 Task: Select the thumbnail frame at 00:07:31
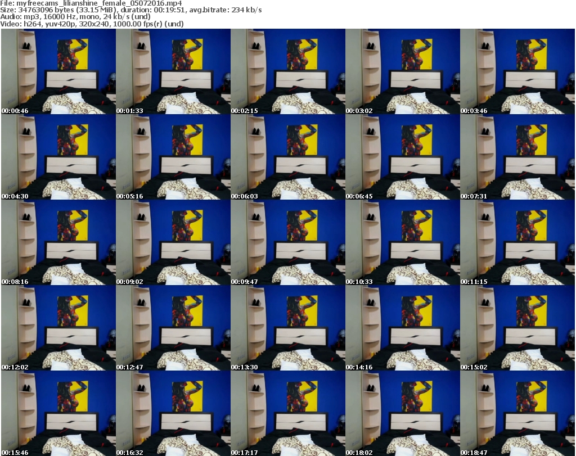pos(517,157)
